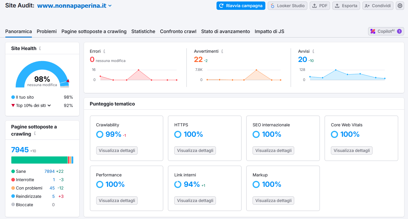The width and height of the screenshot is (408, 219).
Task: Click the Condividi button
Action: (x=378, y=6)
